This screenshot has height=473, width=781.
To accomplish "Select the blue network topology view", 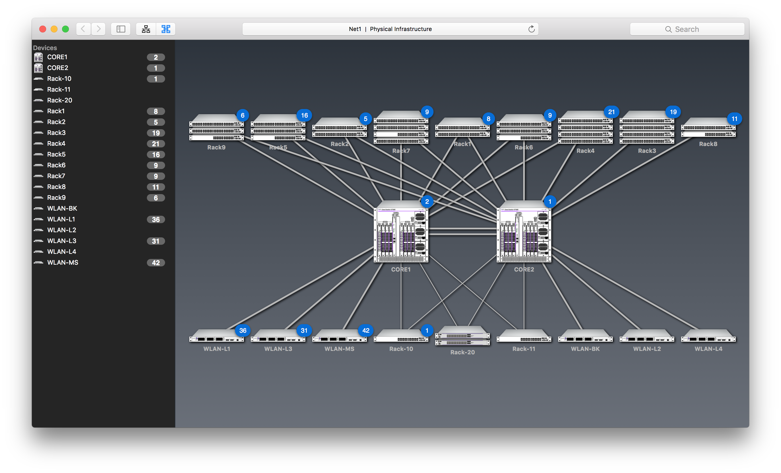I will [166, 29].
